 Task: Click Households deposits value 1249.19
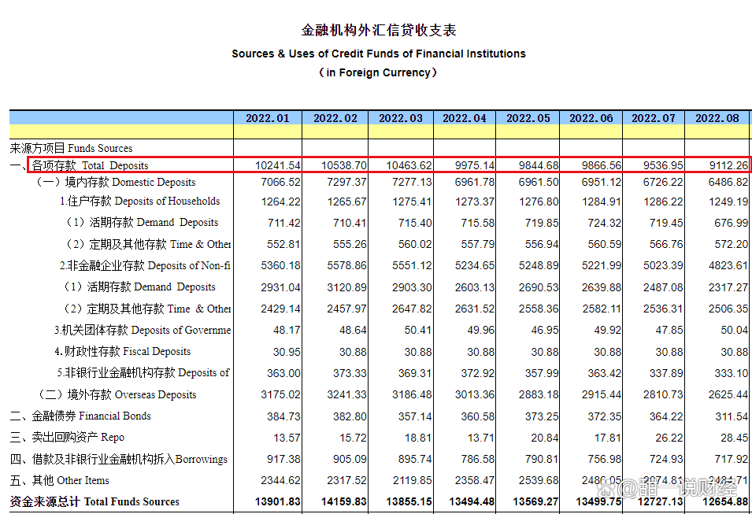pos(728,202)
